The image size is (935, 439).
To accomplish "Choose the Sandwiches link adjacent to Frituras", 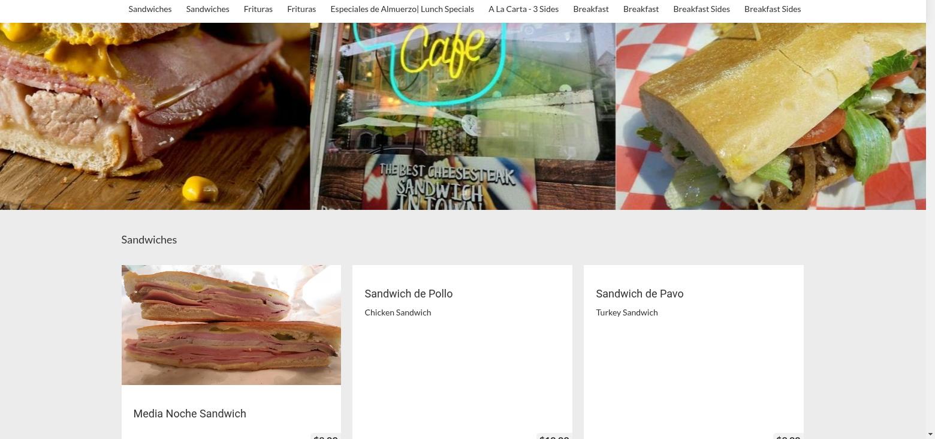I will [x=207, y=9].
